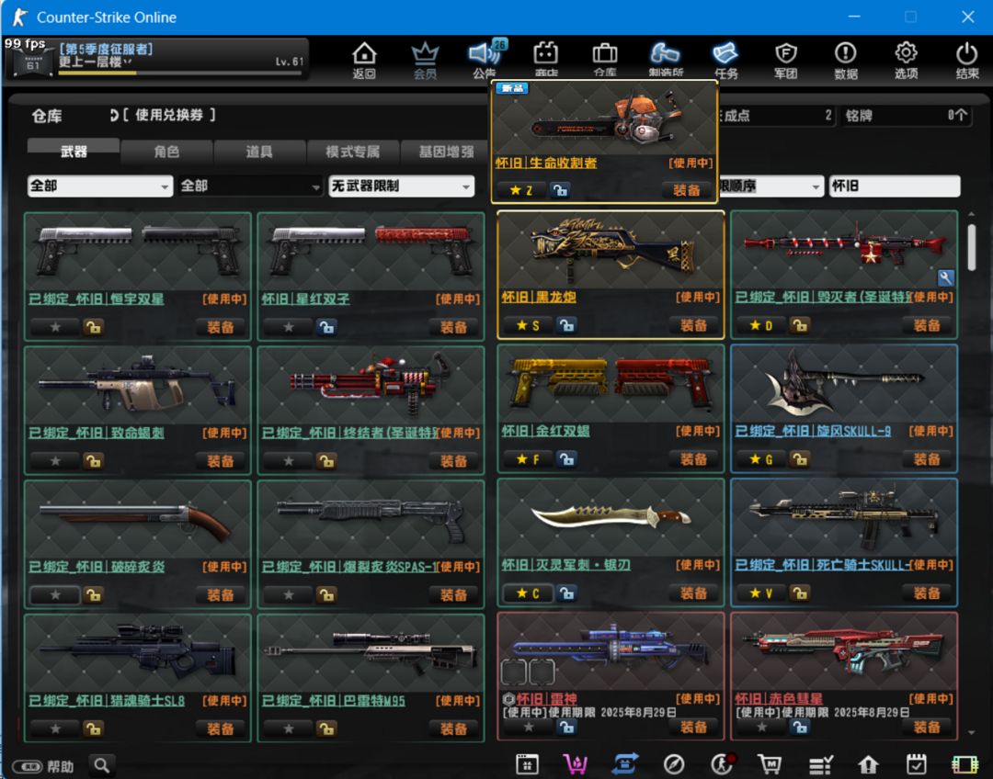Open the 商店 shop icon
This screenshot has height=779, width=993.
coord(545,60)
